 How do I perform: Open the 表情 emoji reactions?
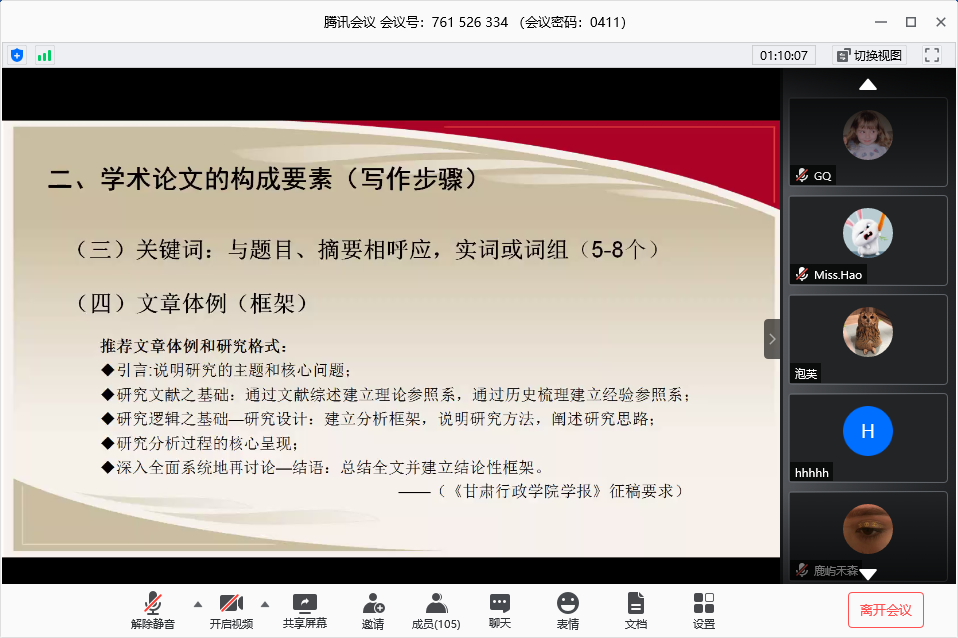pyautogui.click(x=568, y=610)
